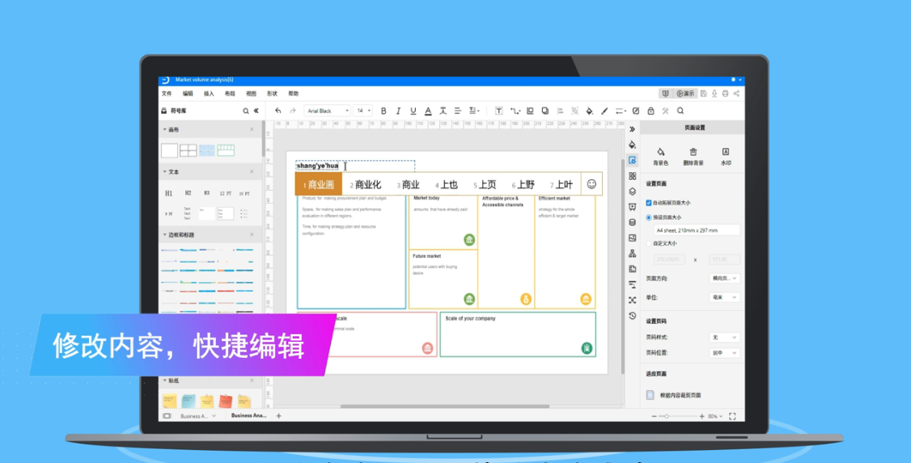Click zoom out minus button
This screenshot has height=463, width=911.
[655, 416]
